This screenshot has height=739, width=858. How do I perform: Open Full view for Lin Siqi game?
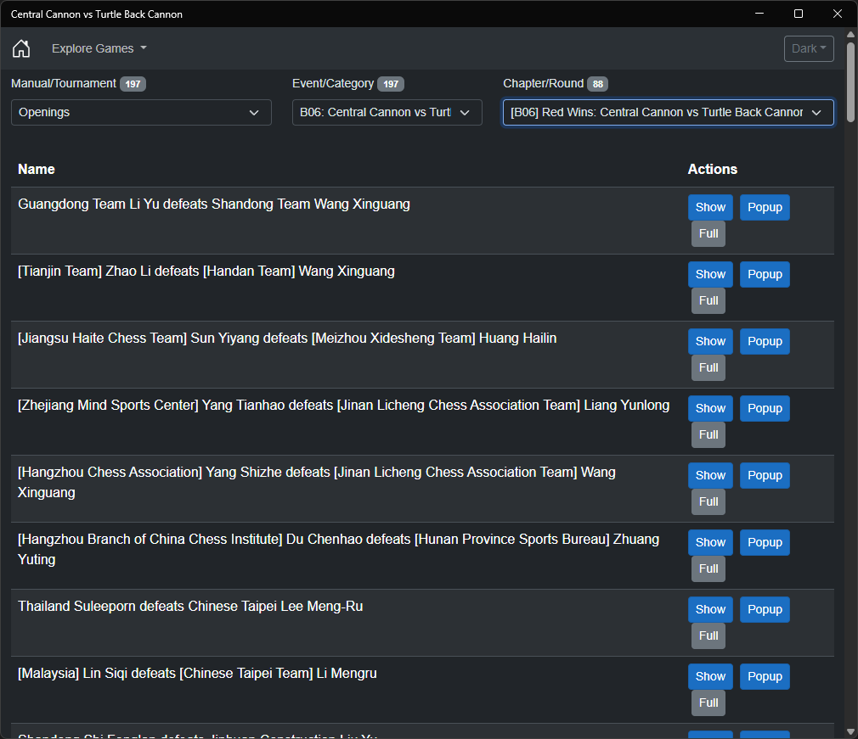click(x=708, y=703)
